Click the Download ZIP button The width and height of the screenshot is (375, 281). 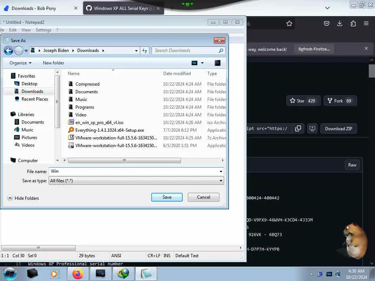tap(338, 128)
